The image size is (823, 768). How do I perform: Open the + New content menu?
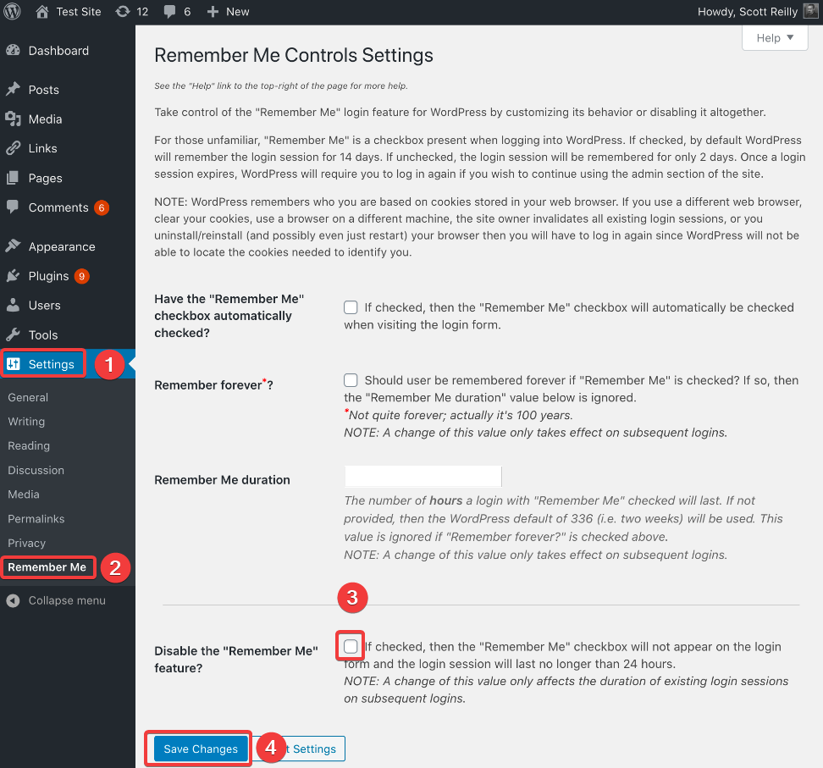click(x=228, y=12)
